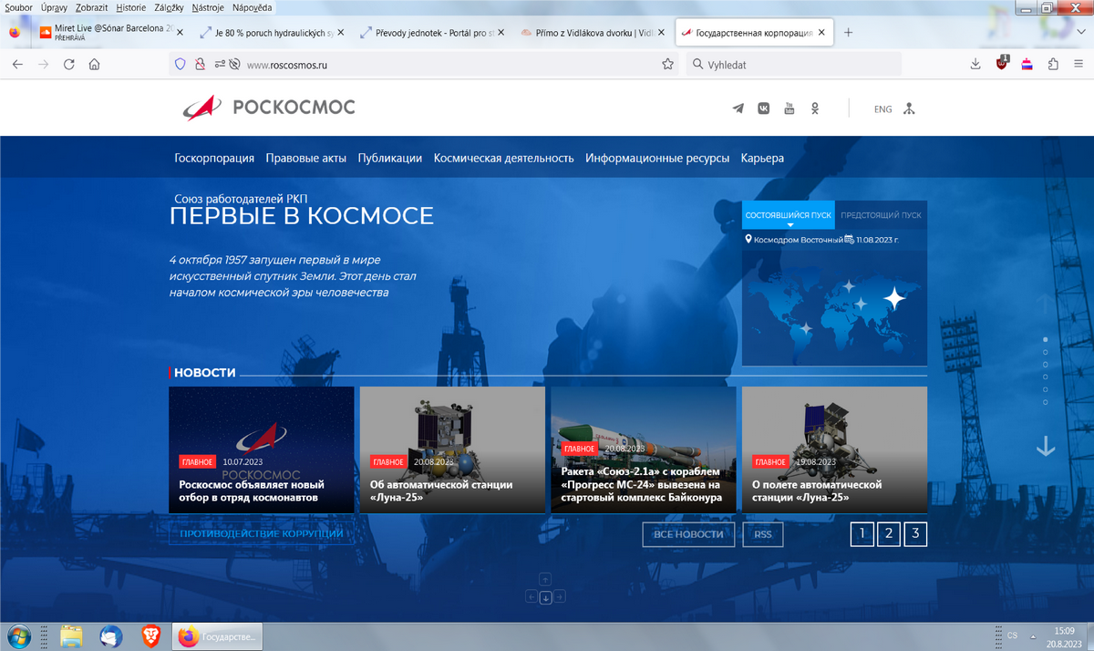Open the Первые в космосе headline

tap(302, 216)
